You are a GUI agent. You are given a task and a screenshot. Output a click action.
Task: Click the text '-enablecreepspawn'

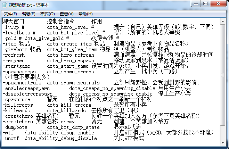(26, 88)
